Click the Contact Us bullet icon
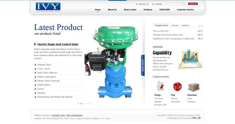Viewport: 235px width, 124px height. 136,4
